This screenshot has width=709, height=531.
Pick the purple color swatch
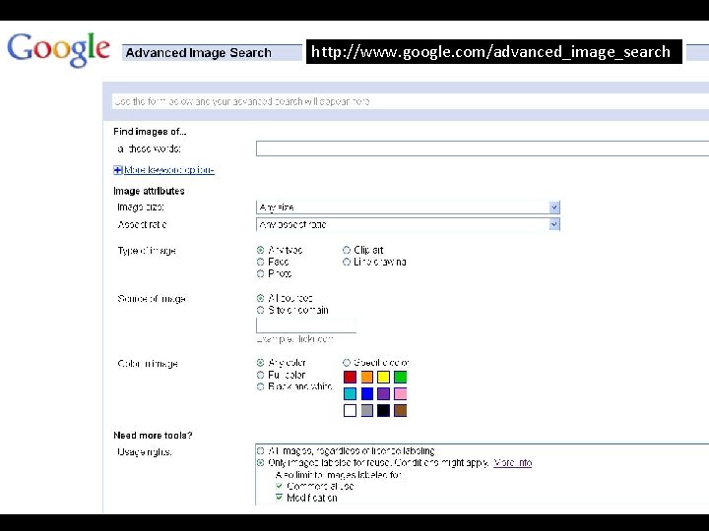(383, 393)
